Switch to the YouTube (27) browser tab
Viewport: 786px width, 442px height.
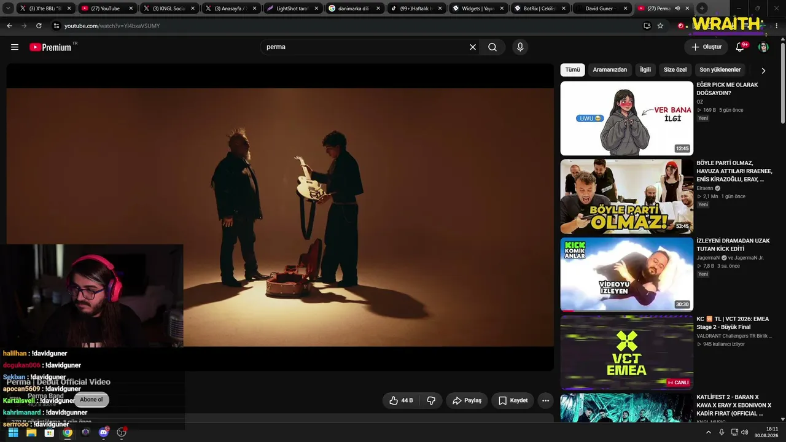point(107,9)
